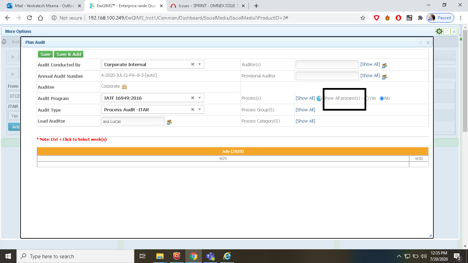Pop out the More Options panel
The image size is (468, 263).
[446, 32]
